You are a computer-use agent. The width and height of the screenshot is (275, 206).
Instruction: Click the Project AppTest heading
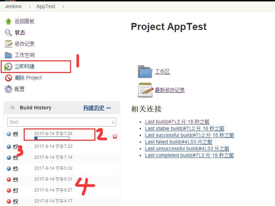169,27
